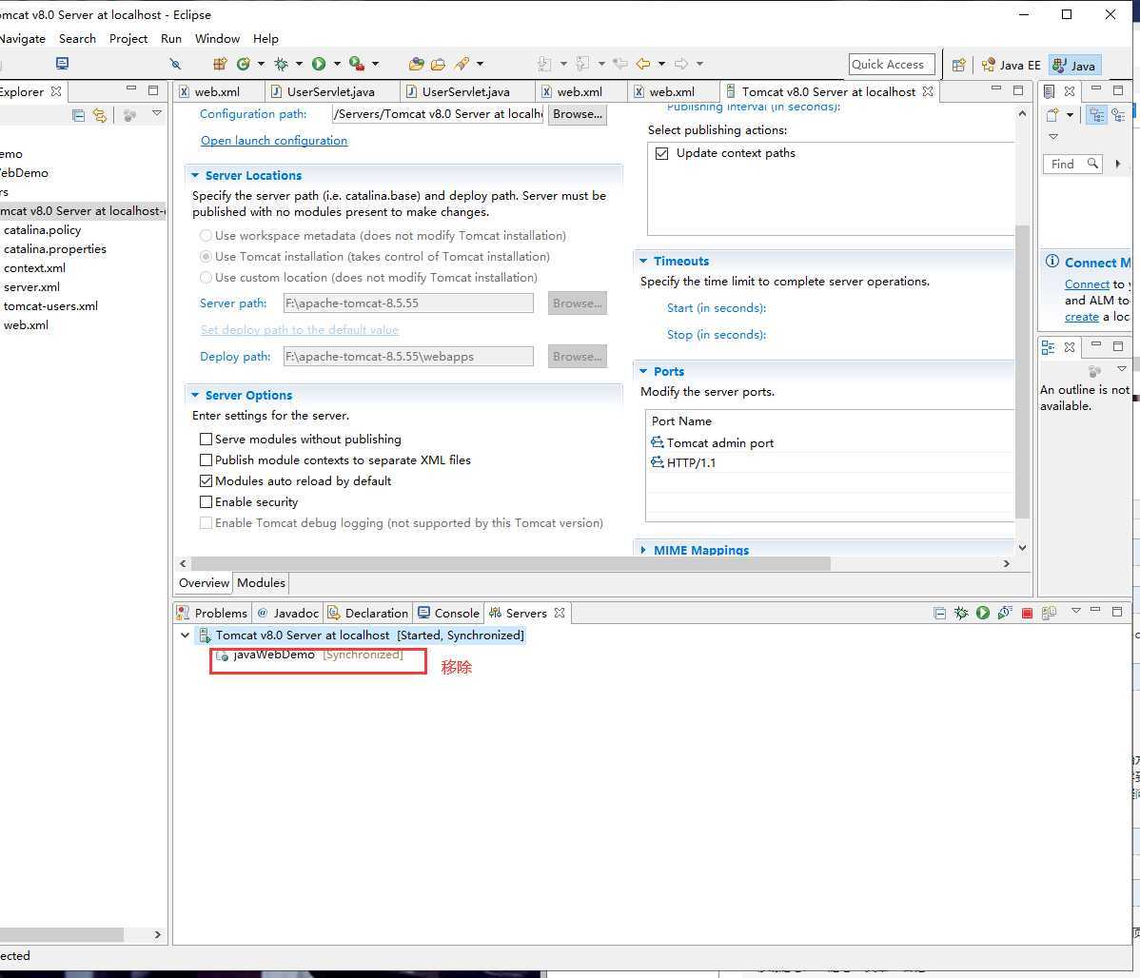
Task: Check the Enable security option
Action: pyautogui.click(x=206, y=502)
